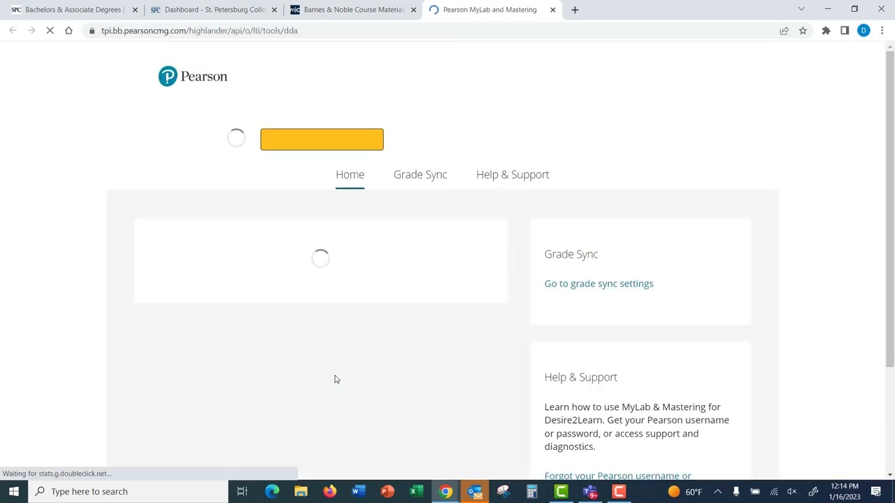Toggle the muted volume icon
895x503 pixels.
(792, 491)
